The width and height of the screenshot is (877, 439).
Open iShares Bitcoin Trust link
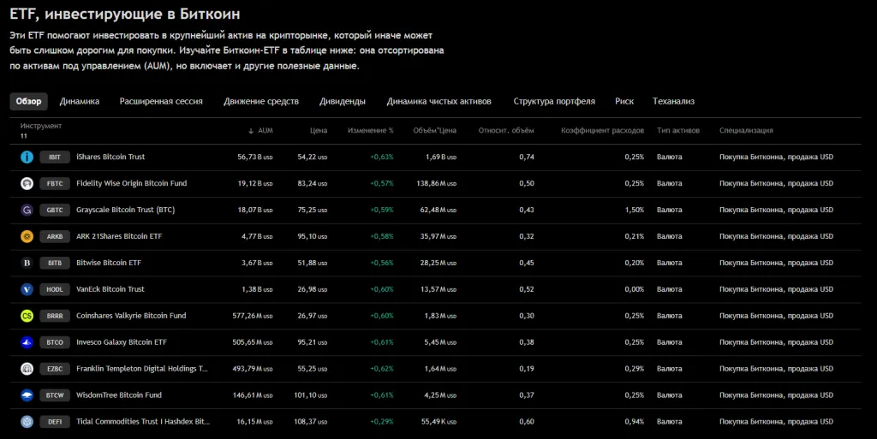(x=110, y=157)
